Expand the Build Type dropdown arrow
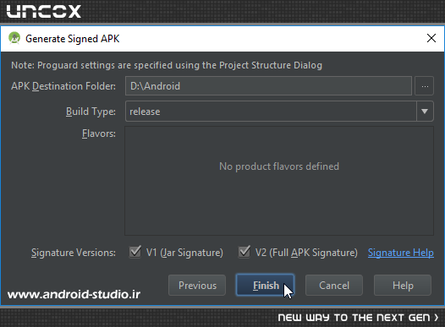The image size is (445, 327). (x=425, y=112)
